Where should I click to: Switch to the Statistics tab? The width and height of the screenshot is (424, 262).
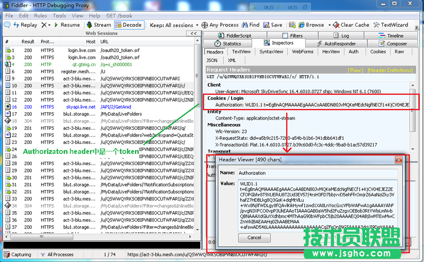pos(227,43)
